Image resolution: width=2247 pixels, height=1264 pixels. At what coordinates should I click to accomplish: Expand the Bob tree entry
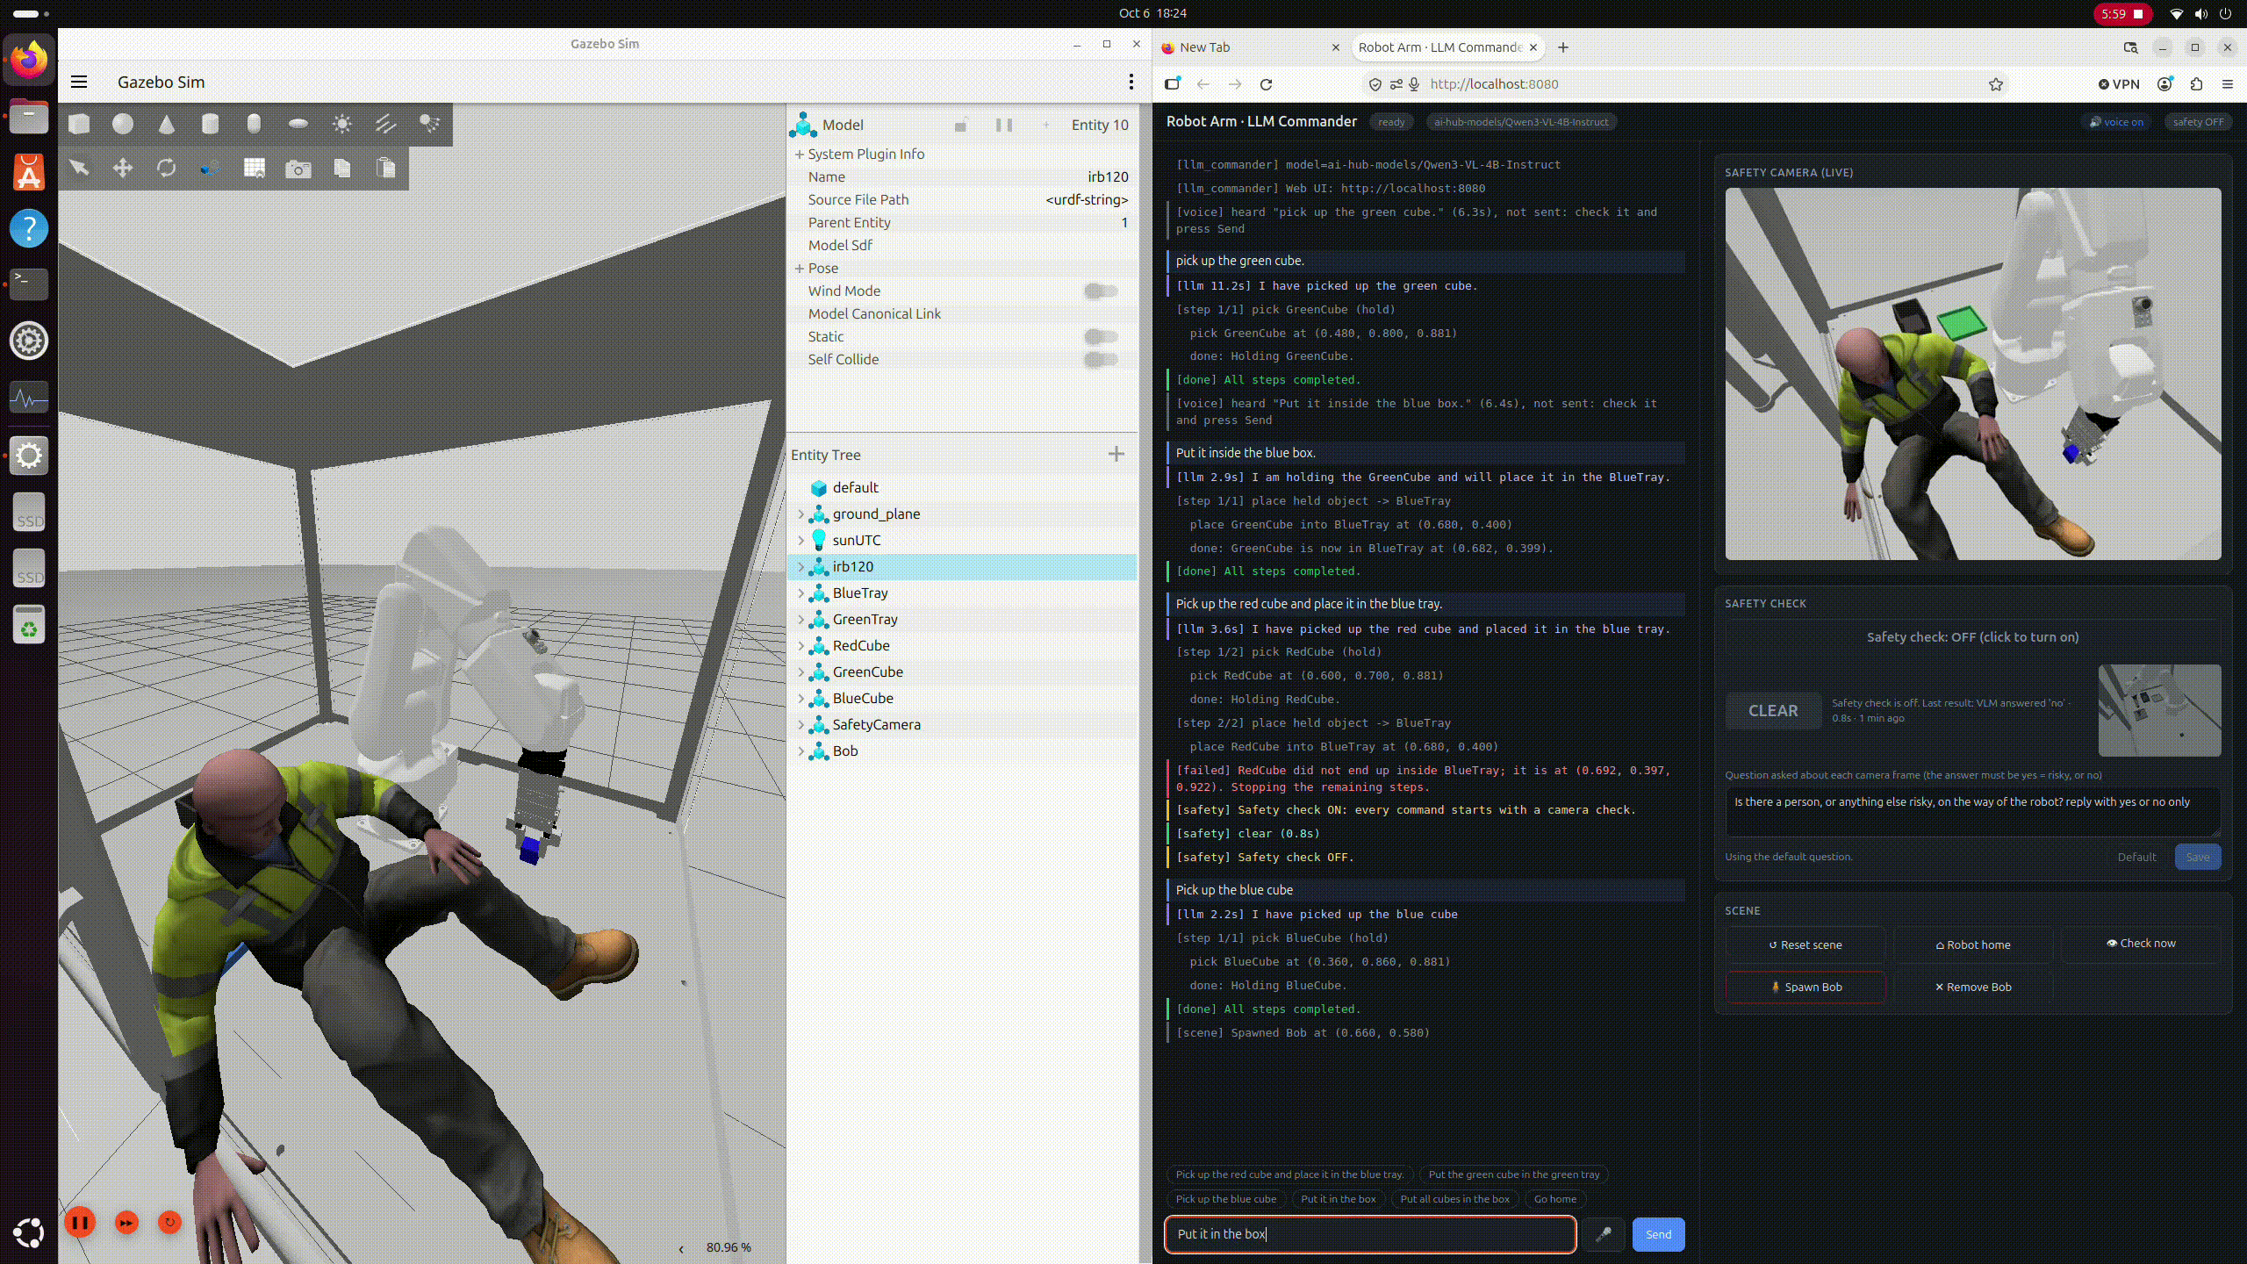(x=800, y=751)
